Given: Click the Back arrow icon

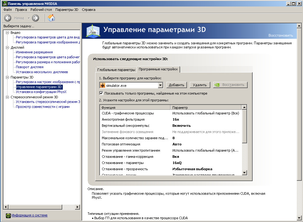Looking at the screenshot, I should pos(8,18).
